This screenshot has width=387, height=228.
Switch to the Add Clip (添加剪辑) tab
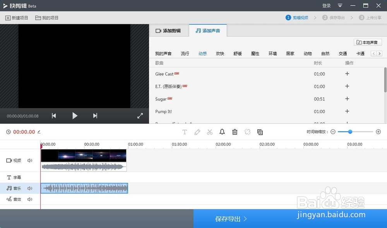click(168, 31)
